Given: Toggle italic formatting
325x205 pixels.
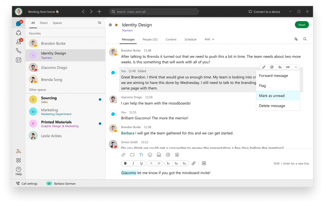Looking at the screenshot, I should pyautogui.click(x=133, y=163).
